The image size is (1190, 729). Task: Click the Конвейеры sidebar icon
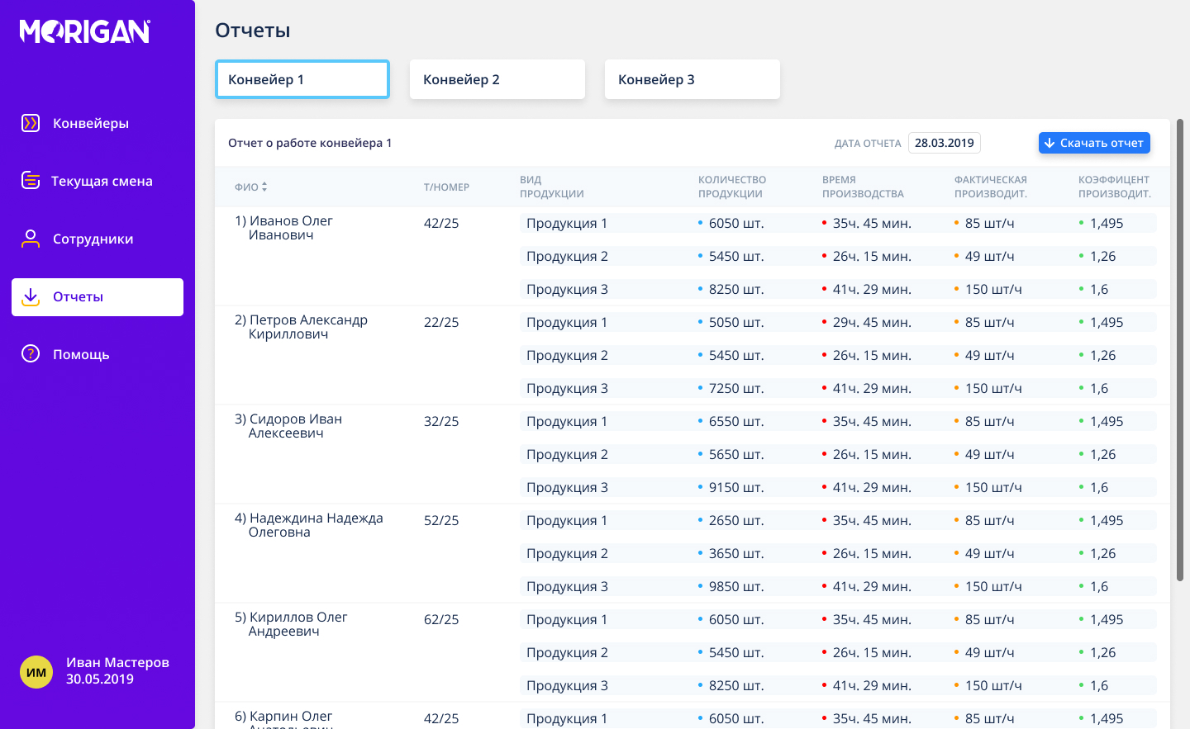31,123
